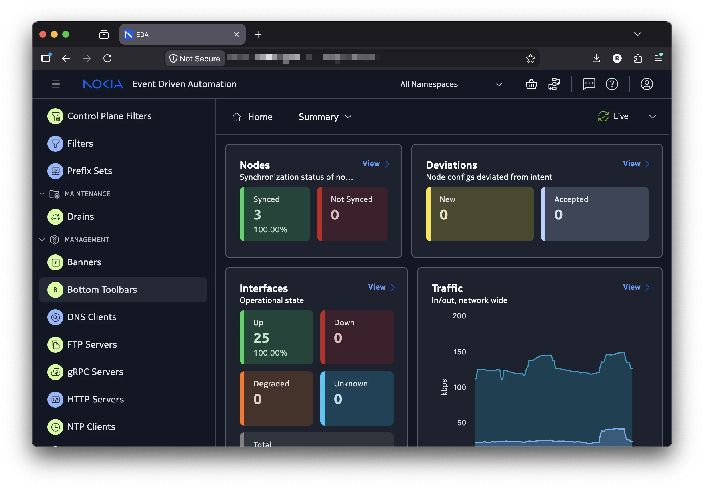Viewport: 704px width, 489px height.
Task: Close the EDA browser tab
Action: [236, 34]
